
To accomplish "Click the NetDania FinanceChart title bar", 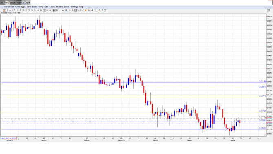I will (15, 2).
